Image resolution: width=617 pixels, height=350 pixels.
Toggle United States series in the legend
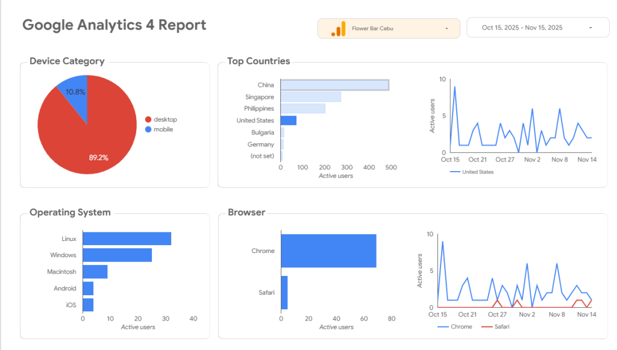(472, 172)
